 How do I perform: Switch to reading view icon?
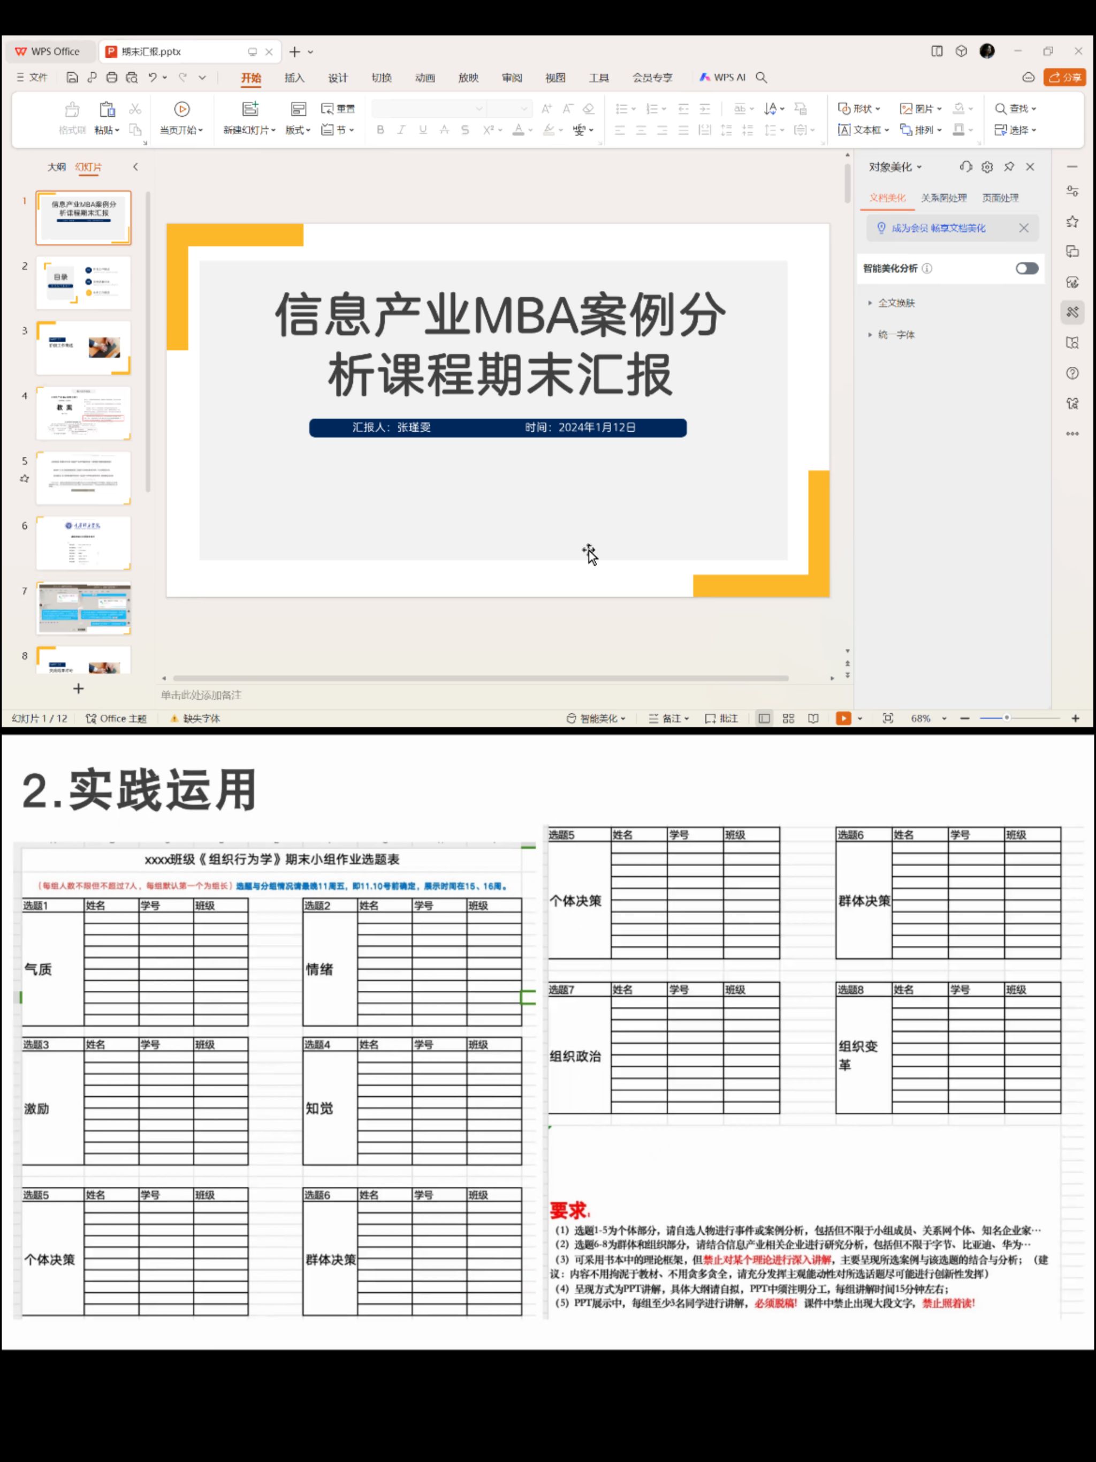pos(813,719)
